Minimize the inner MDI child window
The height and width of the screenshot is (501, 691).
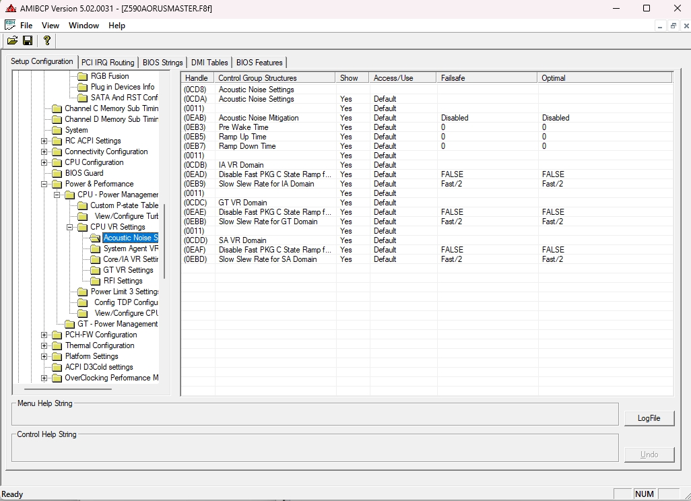[x=660, y=26]
